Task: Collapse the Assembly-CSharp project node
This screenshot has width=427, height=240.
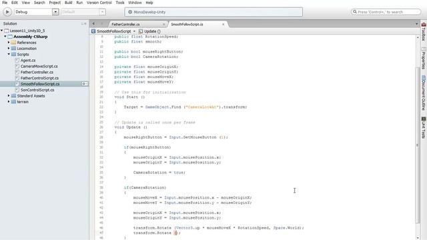Action: tap(5, 37)
